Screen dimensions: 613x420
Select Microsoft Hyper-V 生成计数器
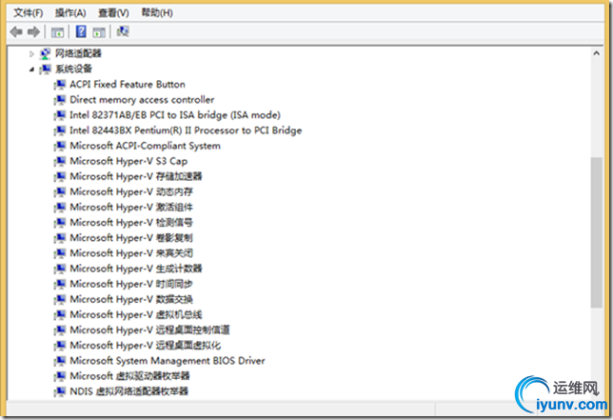136,269
